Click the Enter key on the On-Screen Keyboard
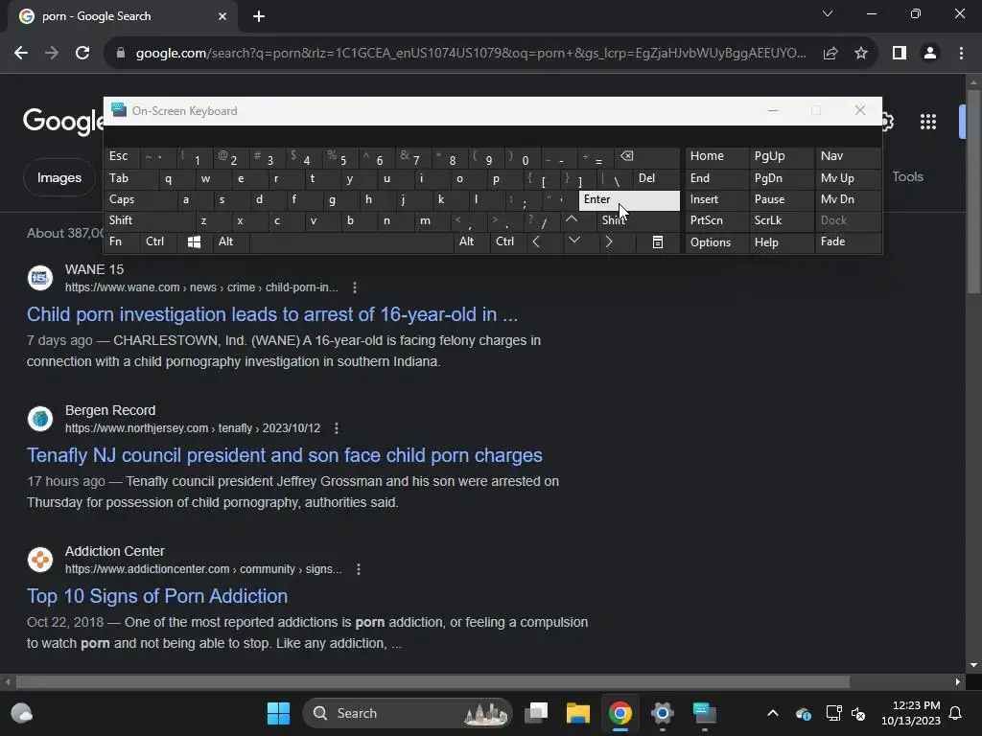The width and height of the screenshot is (982, 736). pyautogui.click(x=629, y=200)
